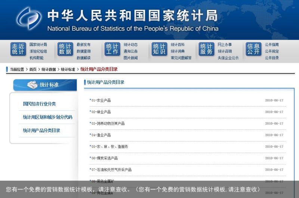The image size is (299, 198).
Task: Open 07-石油和天然气开采产品 entry
Action: (111, 170)
